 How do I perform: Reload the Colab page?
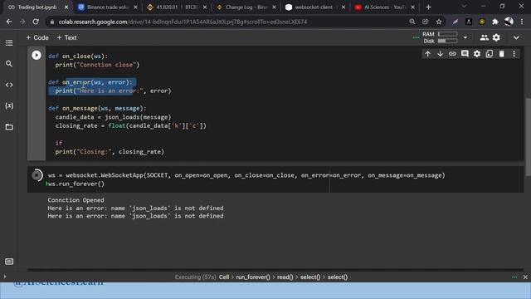36,22
